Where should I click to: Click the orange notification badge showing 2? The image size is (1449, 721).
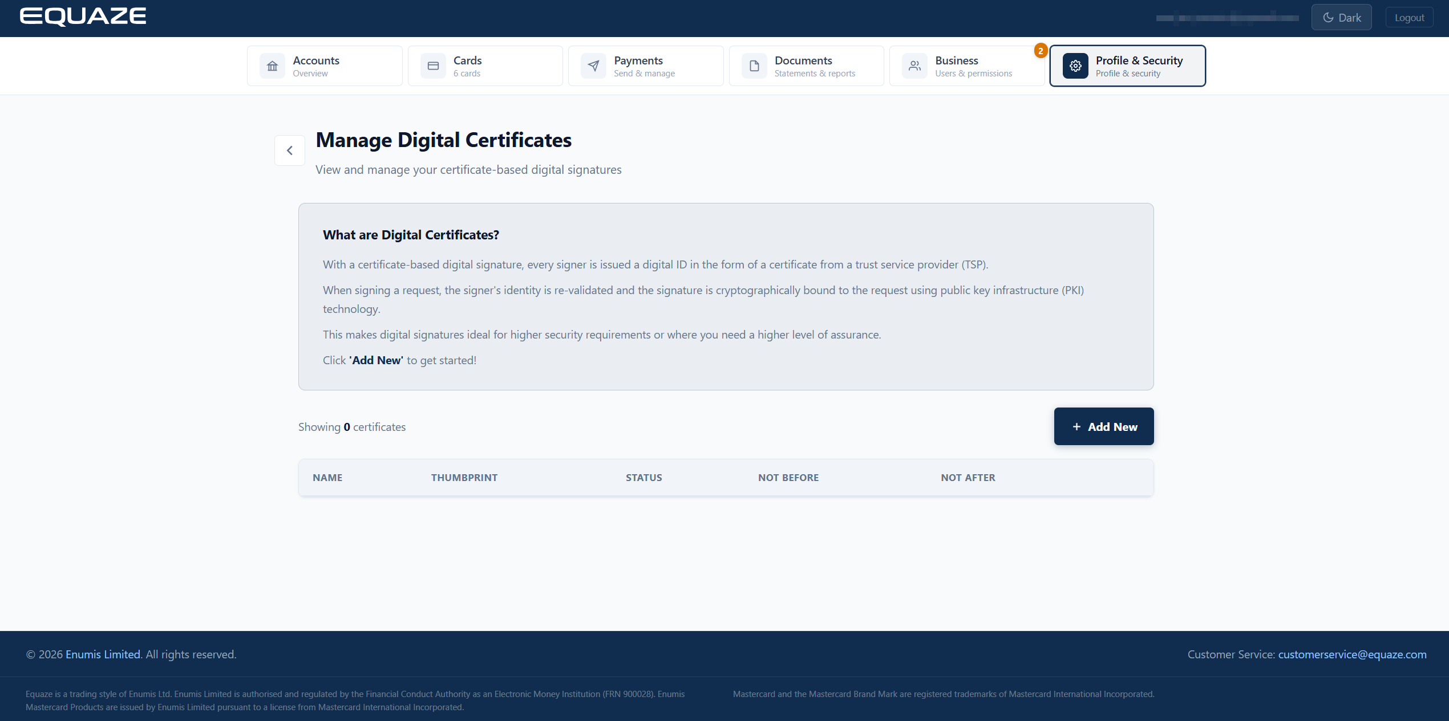tap(1041, 51)
